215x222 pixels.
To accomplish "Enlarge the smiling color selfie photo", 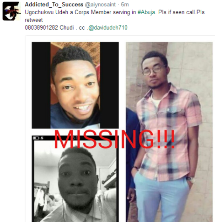I will [75, 85].
